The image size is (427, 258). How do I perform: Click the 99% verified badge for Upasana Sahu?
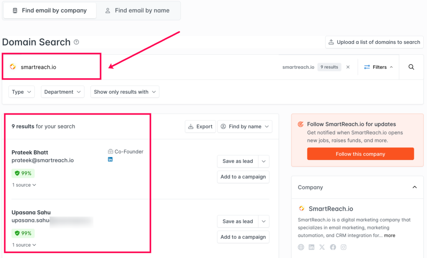(x=23, y=233)
